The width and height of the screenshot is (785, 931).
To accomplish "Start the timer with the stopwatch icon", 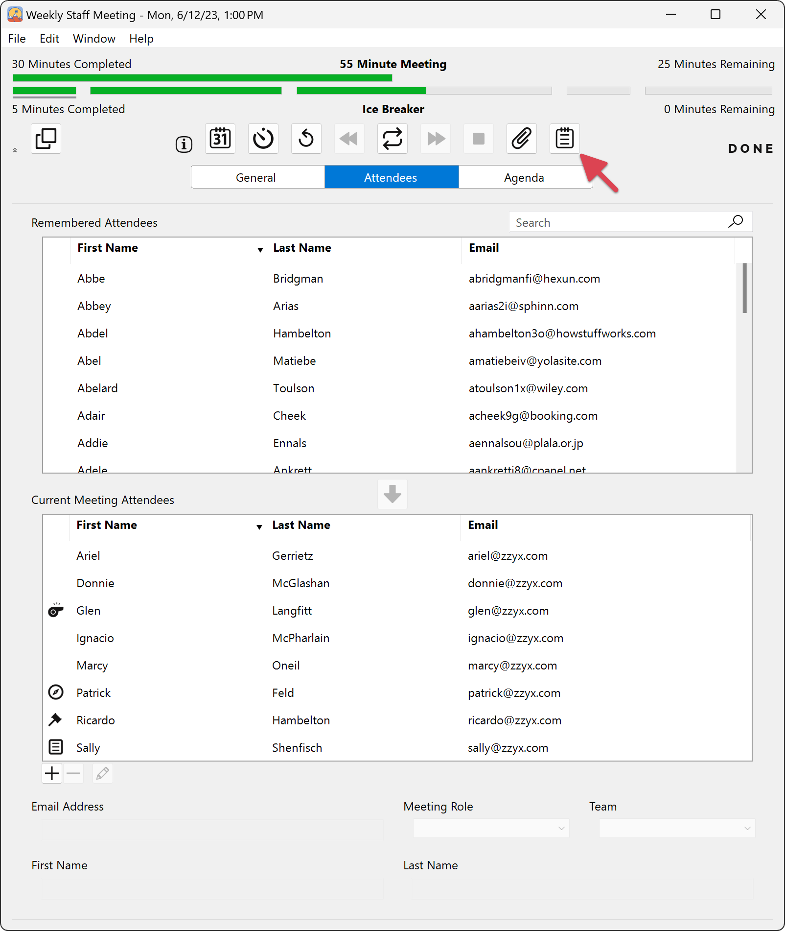I will pyautogui.click(x=263, y=139).
